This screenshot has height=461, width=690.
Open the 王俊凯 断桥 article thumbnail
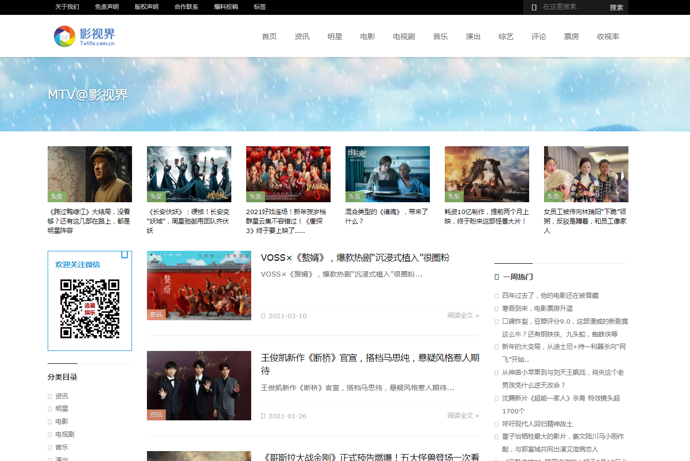199,386
